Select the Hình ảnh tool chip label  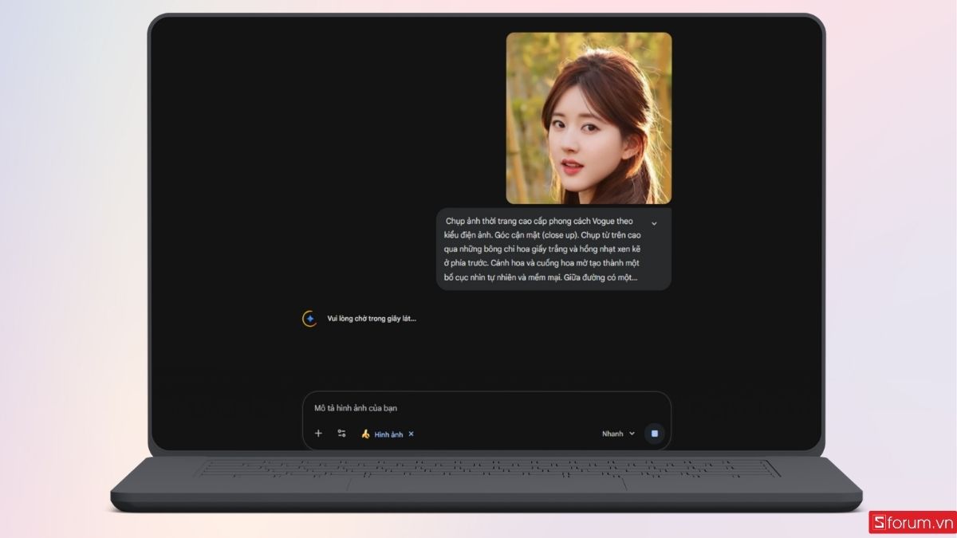point(388,434)
